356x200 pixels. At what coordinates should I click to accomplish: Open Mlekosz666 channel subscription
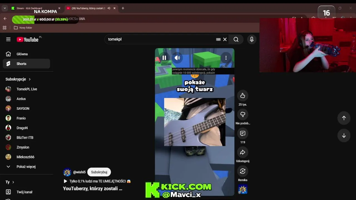pyautogui.click(x=26, y=157)
